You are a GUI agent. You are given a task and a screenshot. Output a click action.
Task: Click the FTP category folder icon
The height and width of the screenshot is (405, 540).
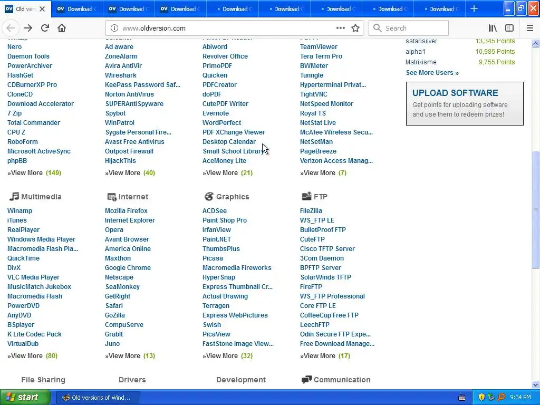tap(306, 196)
